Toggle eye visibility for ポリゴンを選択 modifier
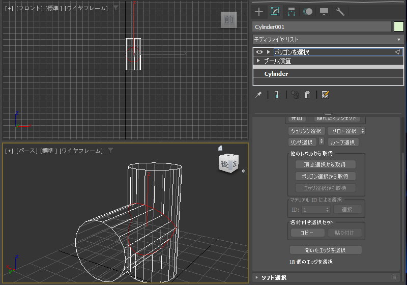Screen dimensions: 407x285 tap(259, 52)
